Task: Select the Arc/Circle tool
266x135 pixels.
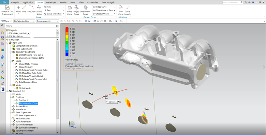Action: tap(31, 9)
